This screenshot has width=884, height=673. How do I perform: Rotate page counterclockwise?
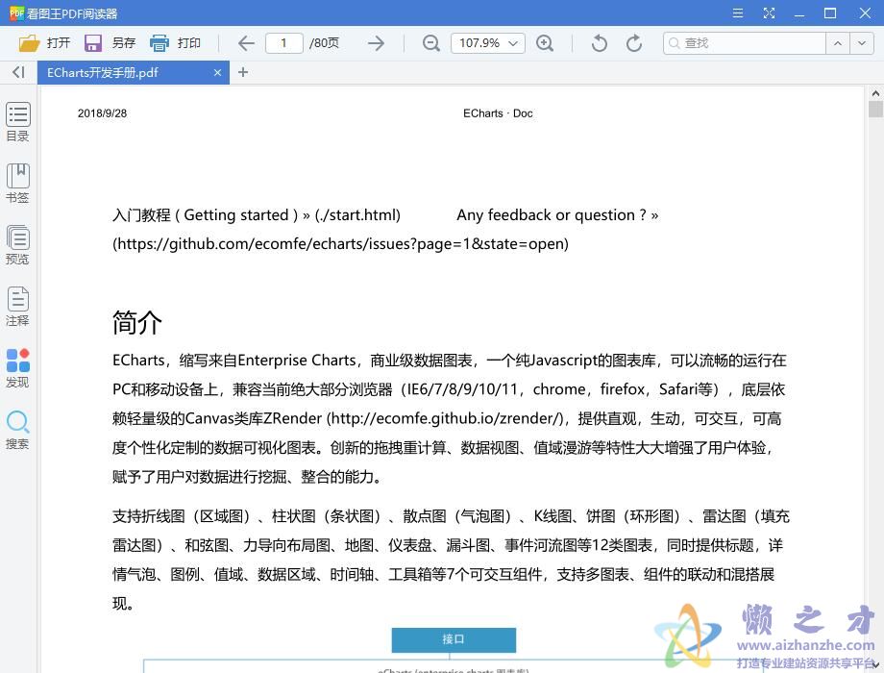600,43
